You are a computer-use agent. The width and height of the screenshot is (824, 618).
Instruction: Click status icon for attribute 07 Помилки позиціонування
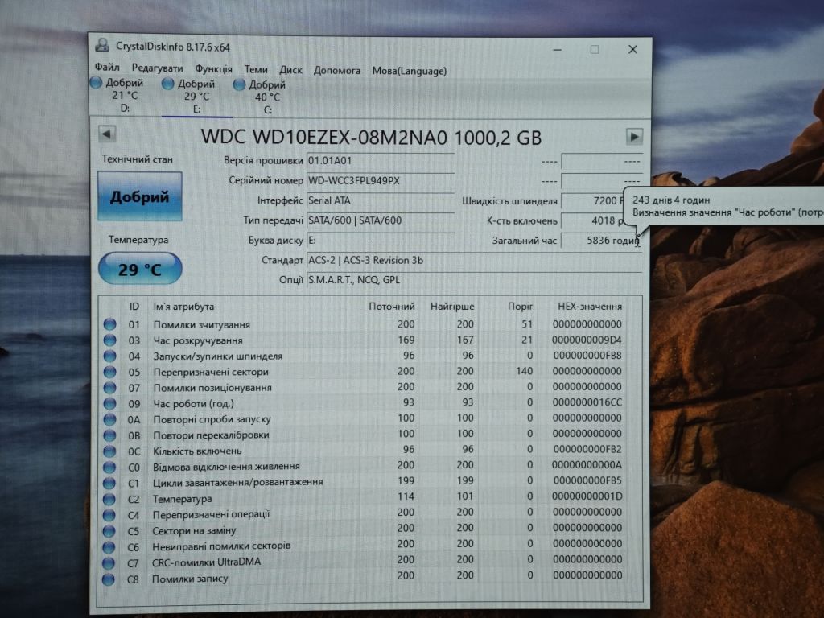click(x=109, y=387)
